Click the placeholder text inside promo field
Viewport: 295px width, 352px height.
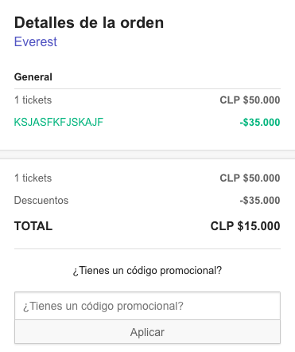[x=103, y=306]
